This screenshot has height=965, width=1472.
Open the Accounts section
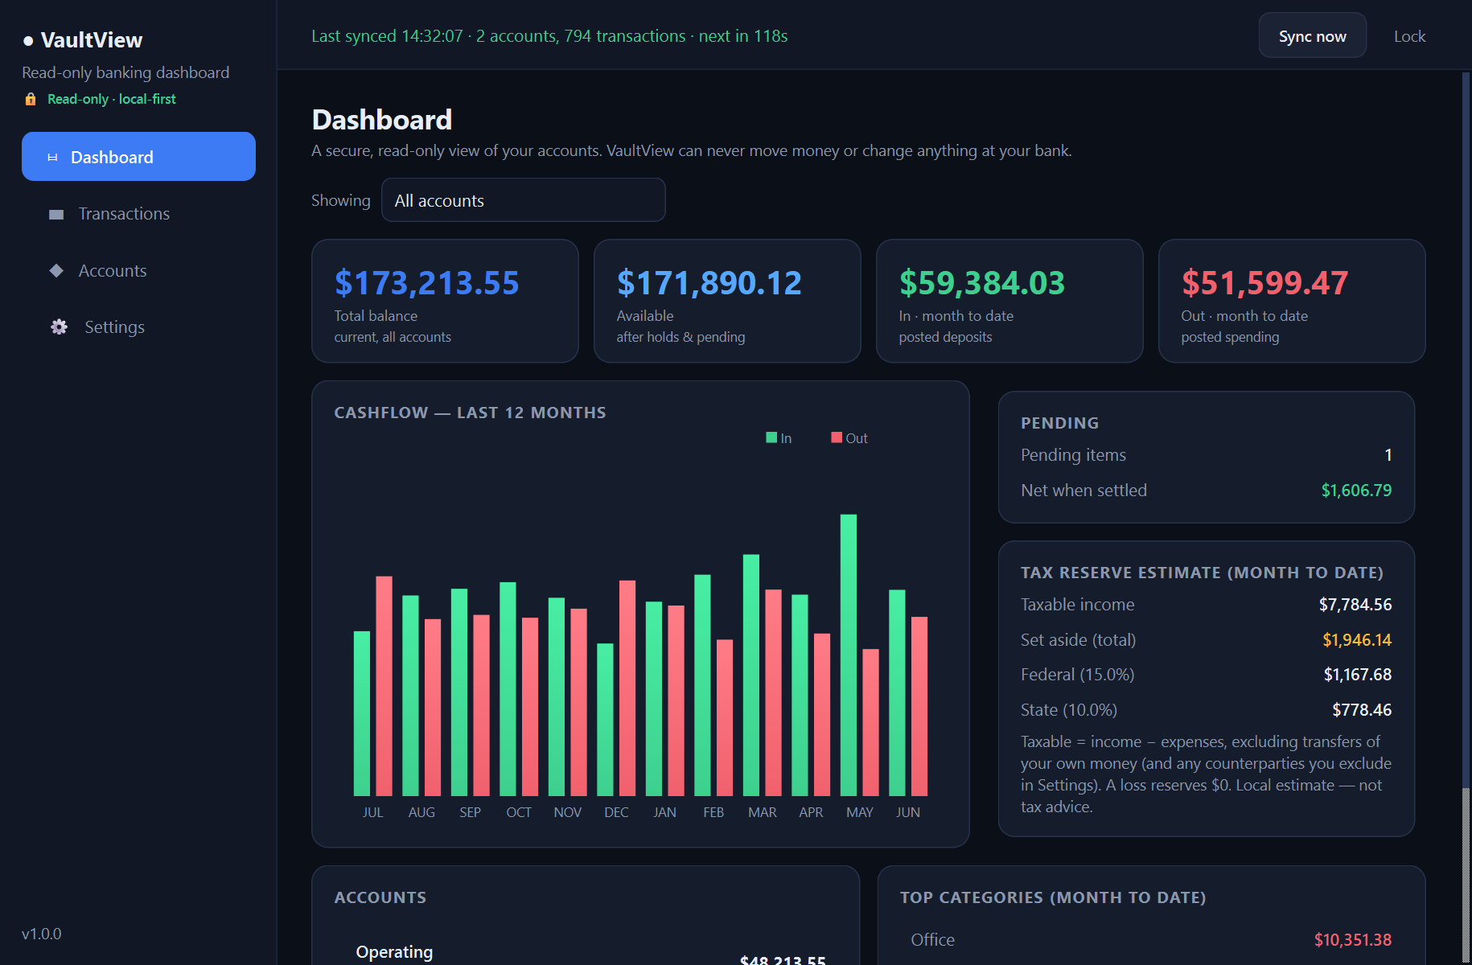(x=138, y=271)
